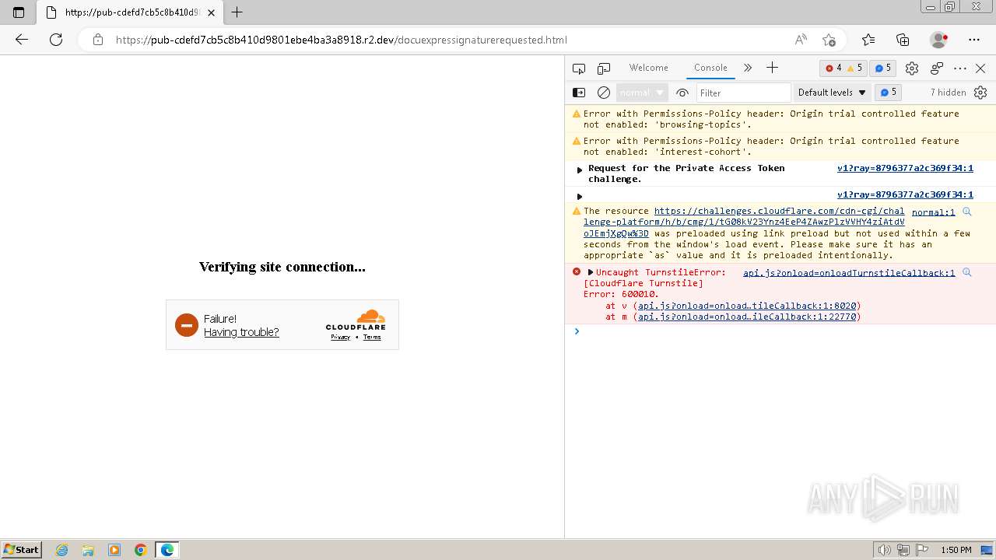The width and height of the screenshot is (996, 560).
Task: Switch to the Welcome tab in DevTools
Action: pos(648,68)
